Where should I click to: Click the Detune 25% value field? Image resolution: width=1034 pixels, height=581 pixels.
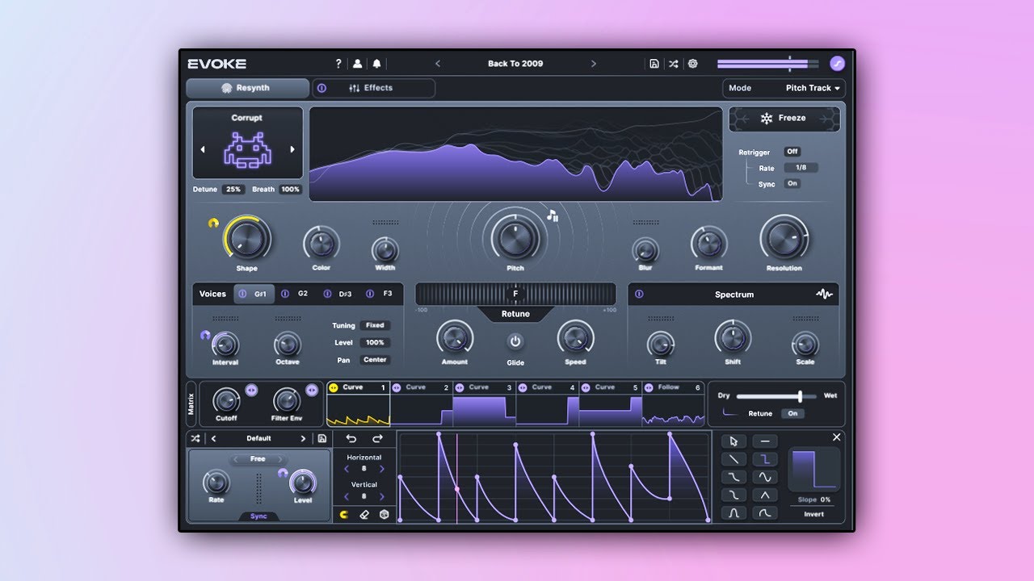point(233,190)
